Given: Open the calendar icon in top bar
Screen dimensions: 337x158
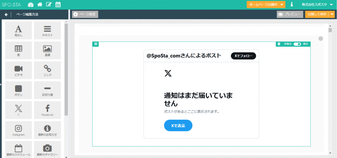Looking at the screenshot, I should pyautogui.click(x=58, y=5).
